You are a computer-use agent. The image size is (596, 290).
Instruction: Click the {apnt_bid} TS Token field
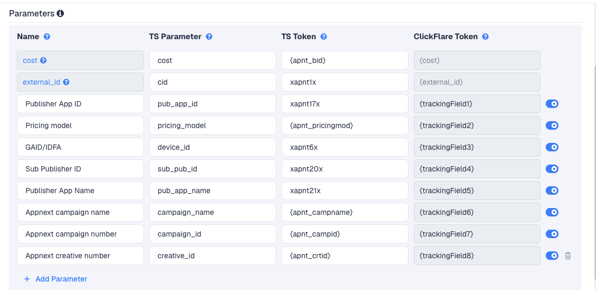tap(345, 60)
